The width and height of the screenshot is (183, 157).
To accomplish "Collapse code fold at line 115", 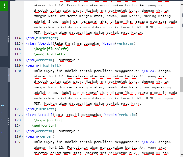I will coord(22,44).
